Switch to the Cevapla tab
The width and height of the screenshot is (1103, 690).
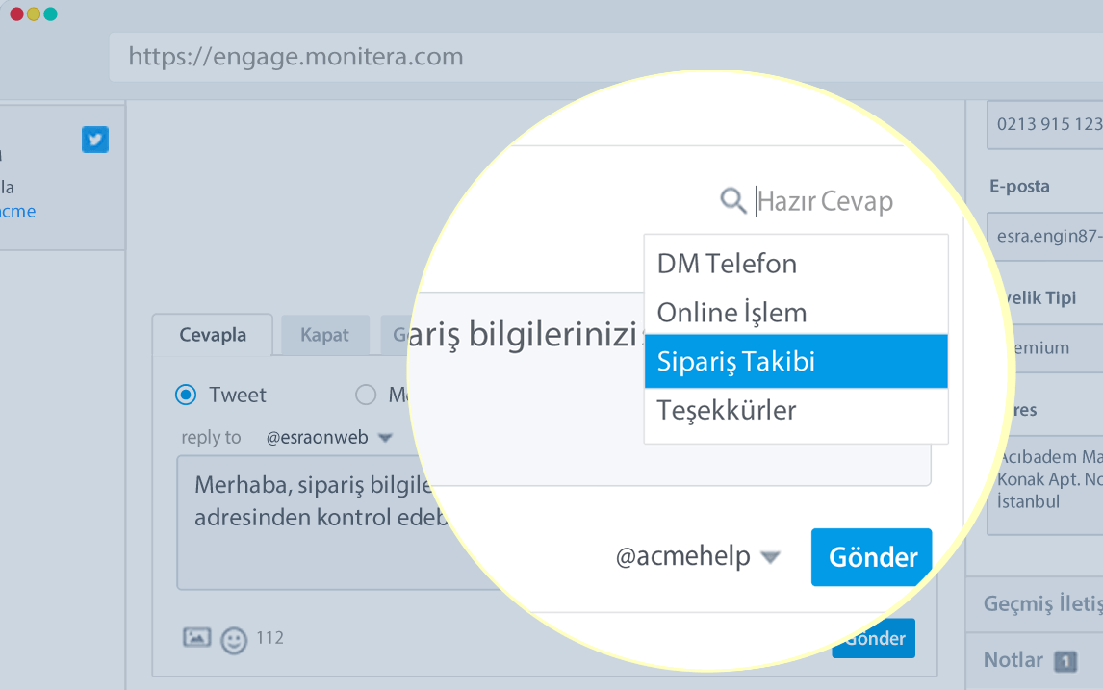pyautogui.click(x=213, y=336)
